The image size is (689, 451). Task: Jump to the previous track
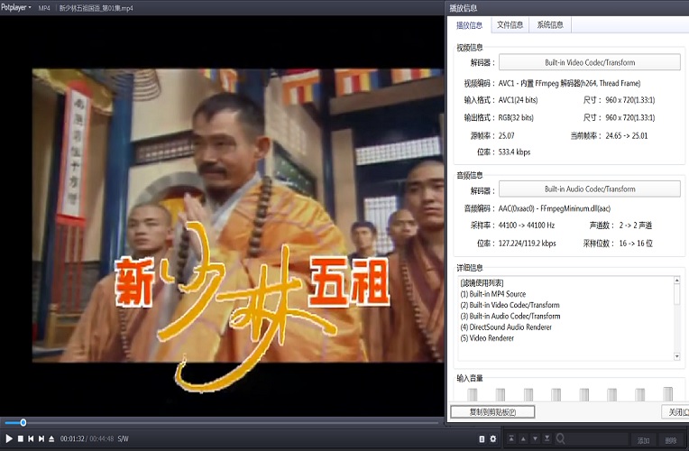click(x=31, y=438)
